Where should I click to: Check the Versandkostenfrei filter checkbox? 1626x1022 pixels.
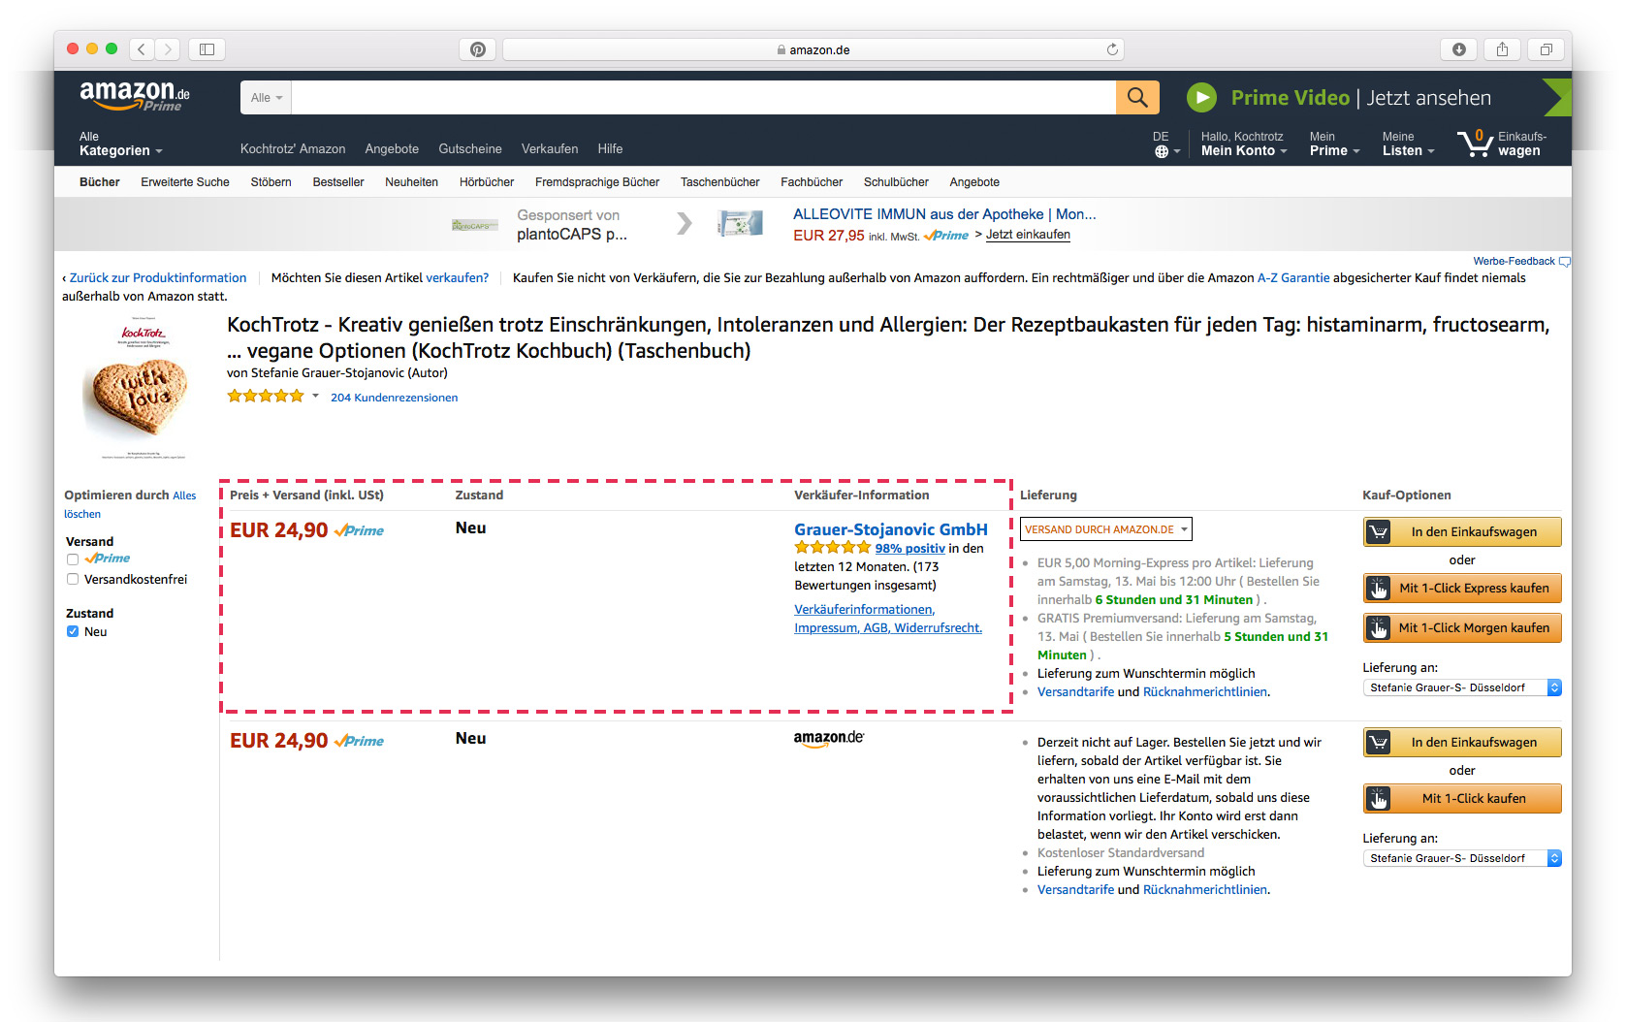73,579
